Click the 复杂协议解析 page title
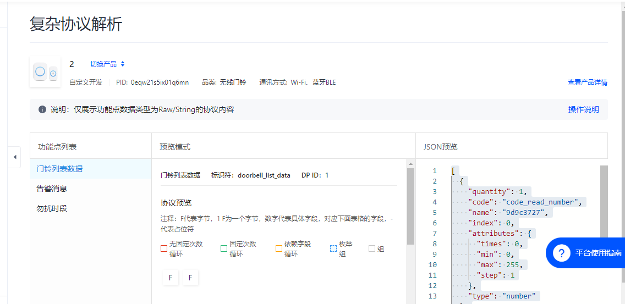The height and width of the screenshot is (304, 625). 76,24
